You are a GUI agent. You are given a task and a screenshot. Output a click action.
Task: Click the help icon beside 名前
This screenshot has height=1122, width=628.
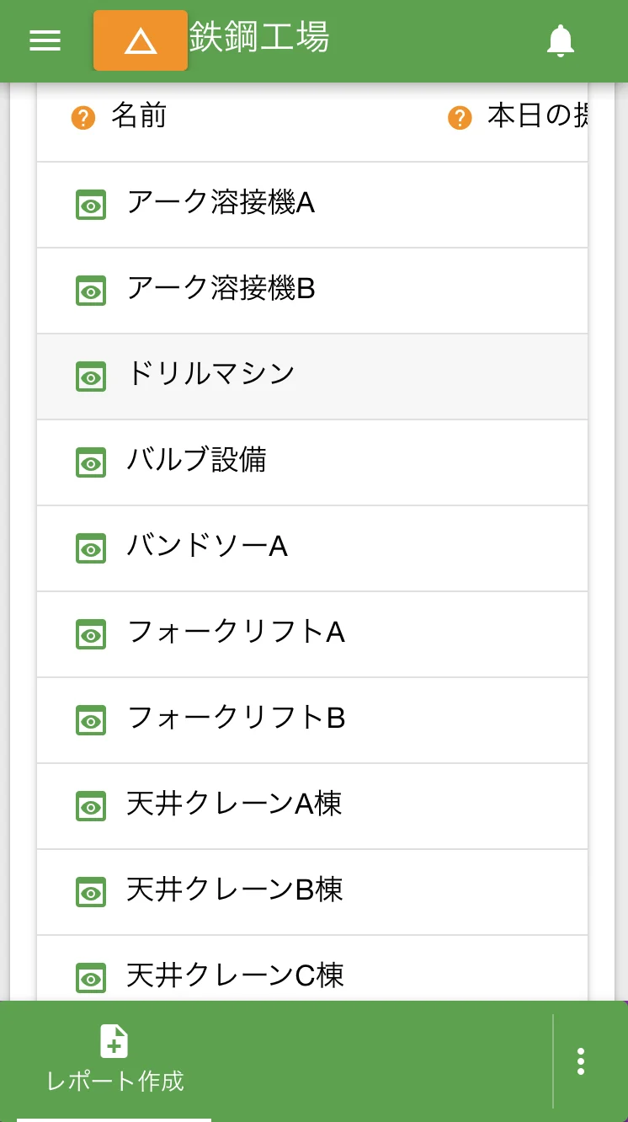click(83, 118)
